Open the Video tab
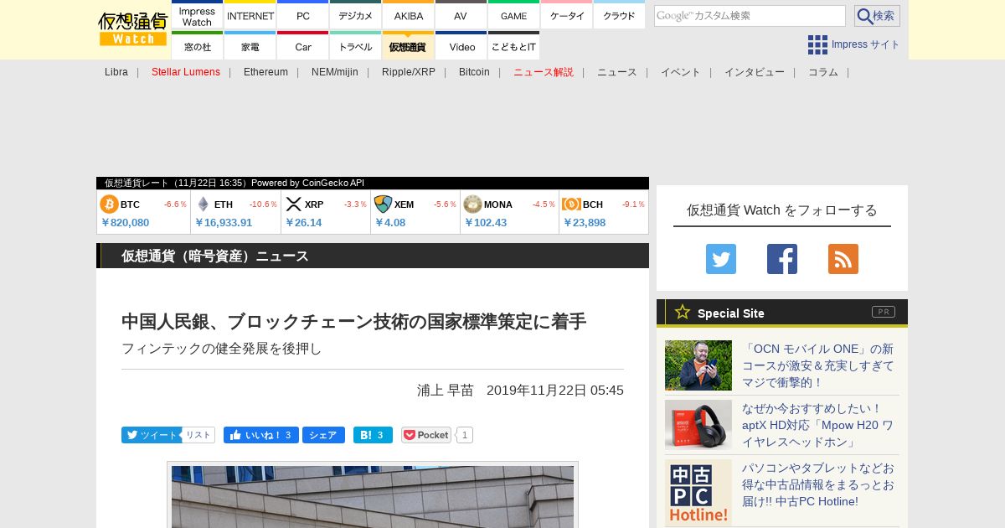This screenshot has height=528, width=1005. click(461, 46)
